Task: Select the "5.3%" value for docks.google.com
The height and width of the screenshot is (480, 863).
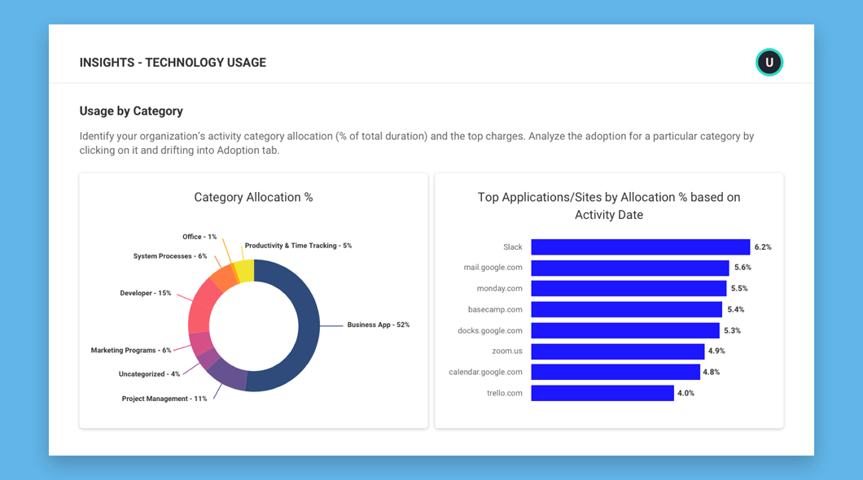Action: pyautogui.click(x=732, y=330)
